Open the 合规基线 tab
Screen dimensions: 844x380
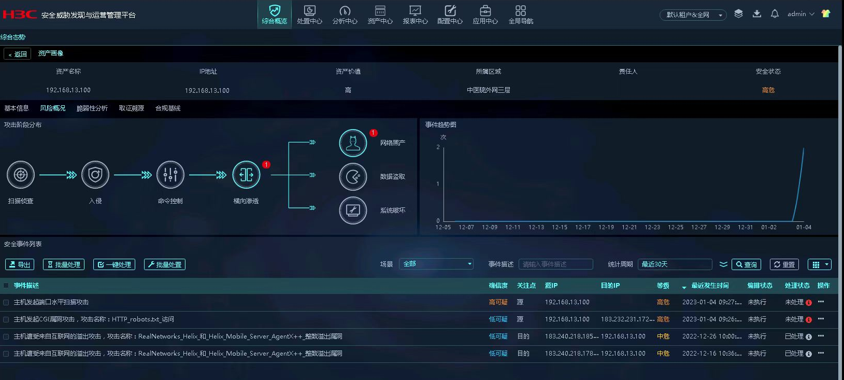coord(168,108)
